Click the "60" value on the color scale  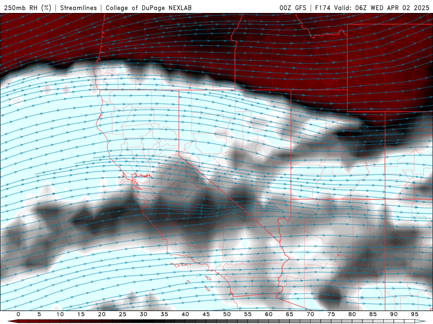tap(268, 314)
